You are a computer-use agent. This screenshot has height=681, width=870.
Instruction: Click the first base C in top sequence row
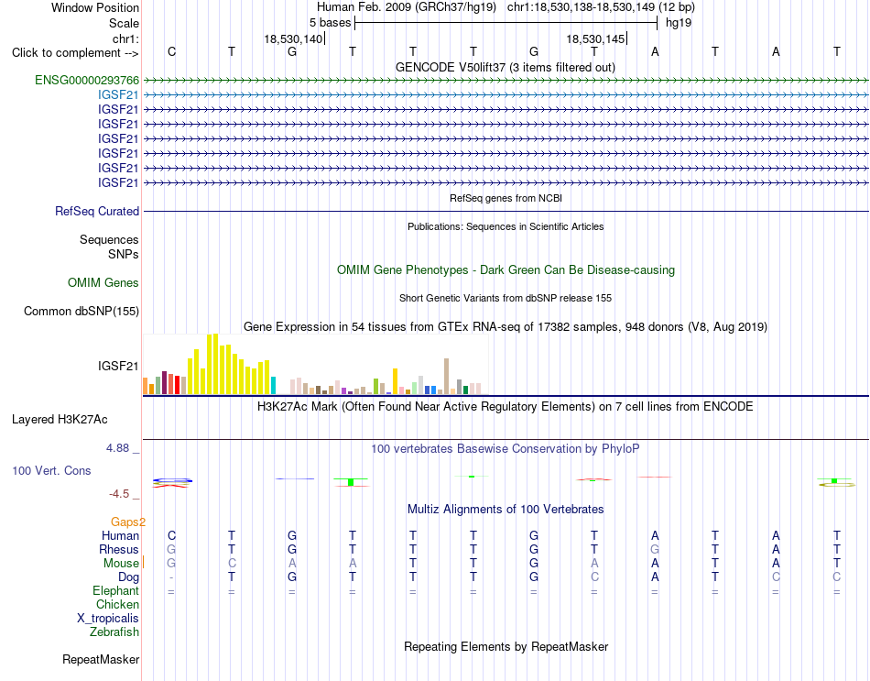(x=171, y=51)
